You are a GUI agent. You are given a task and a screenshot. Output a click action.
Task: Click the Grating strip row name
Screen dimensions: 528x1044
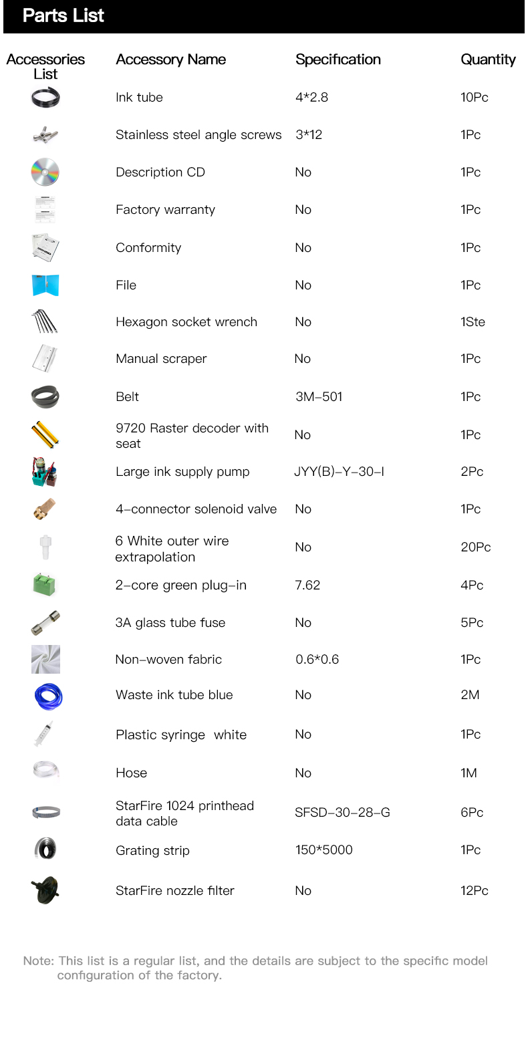point(152,851)
